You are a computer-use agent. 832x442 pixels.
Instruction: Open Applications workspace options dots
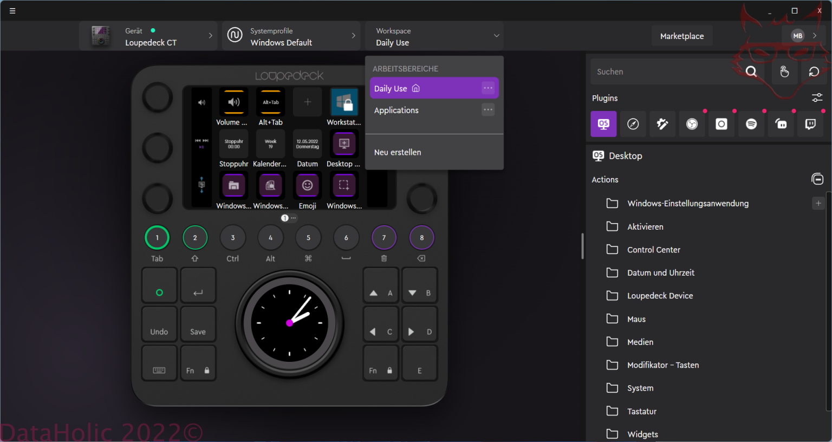pos(488,109)
